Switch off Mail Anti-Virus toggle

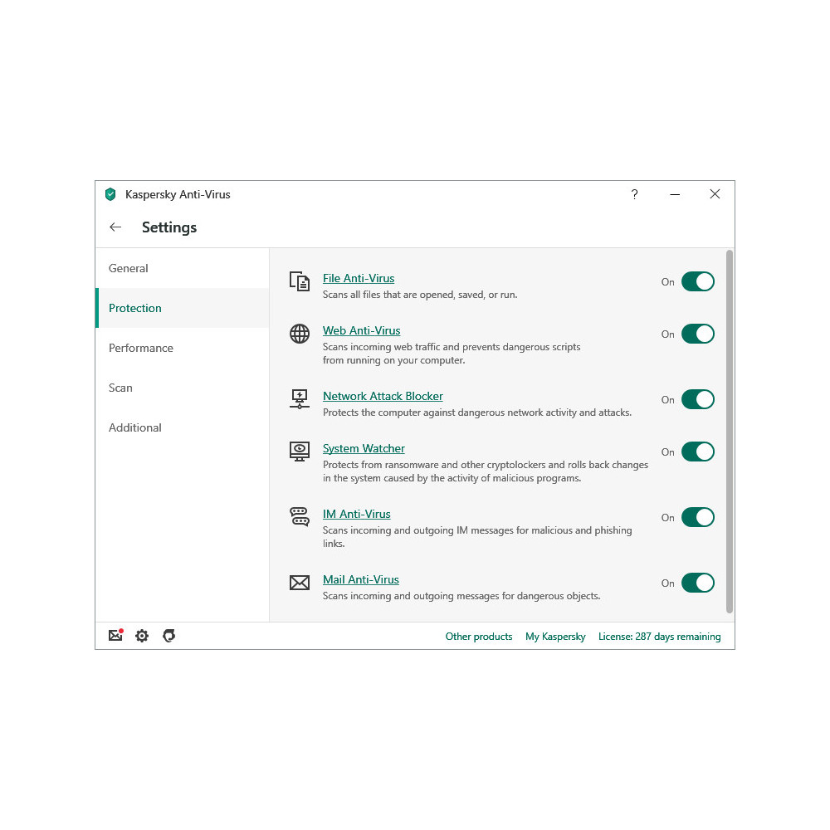(x=698, y=583)
